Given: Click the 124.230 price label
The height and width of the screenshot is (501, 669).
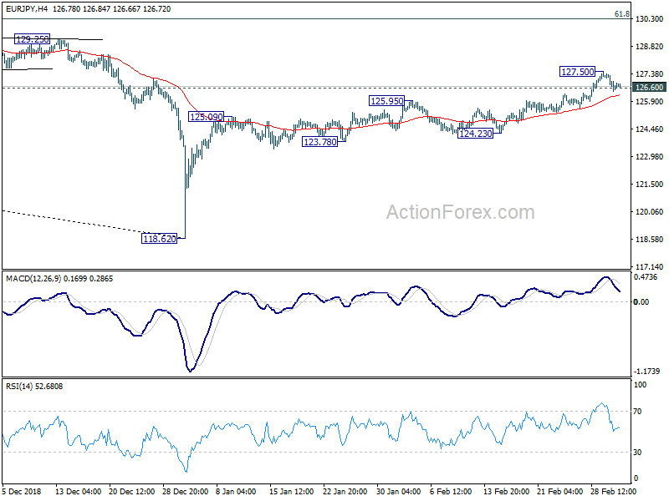Looking at the screenshot, I should click(x=476, y=134).
